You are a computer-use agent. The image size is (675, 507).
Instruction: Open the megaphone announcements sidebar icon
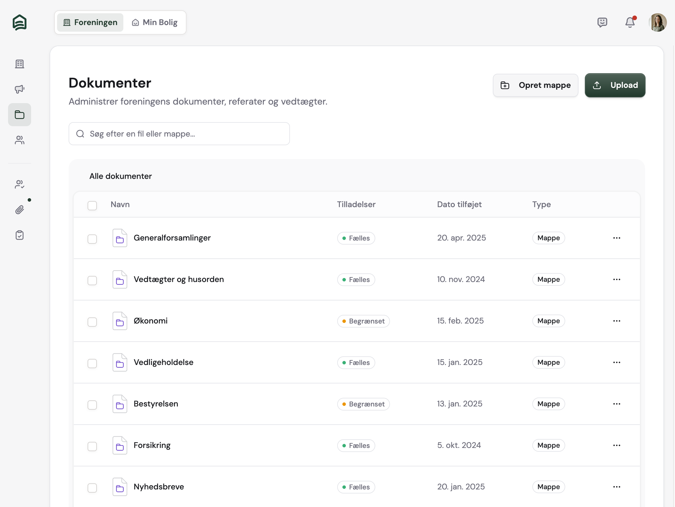pos(20,89)
